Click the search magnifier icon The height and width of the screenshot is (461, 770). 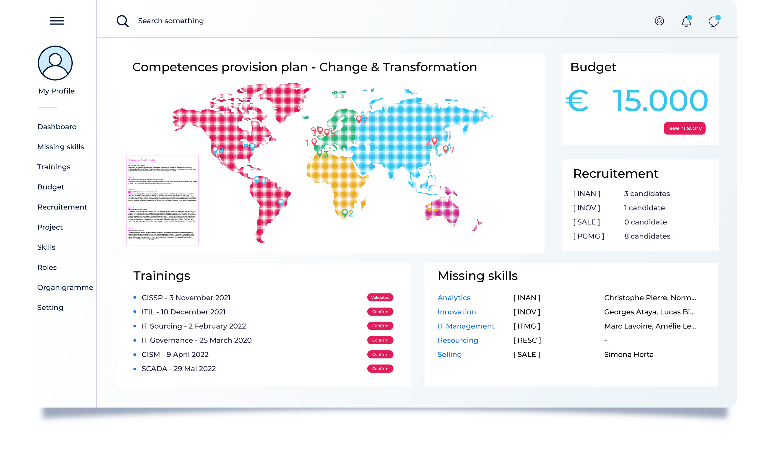[122, 21]
